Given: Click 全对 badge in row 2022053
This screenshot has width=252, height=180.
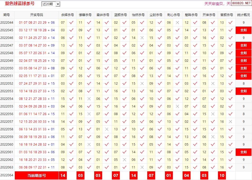Looking at the screenshot, I should tap(244, 91).
